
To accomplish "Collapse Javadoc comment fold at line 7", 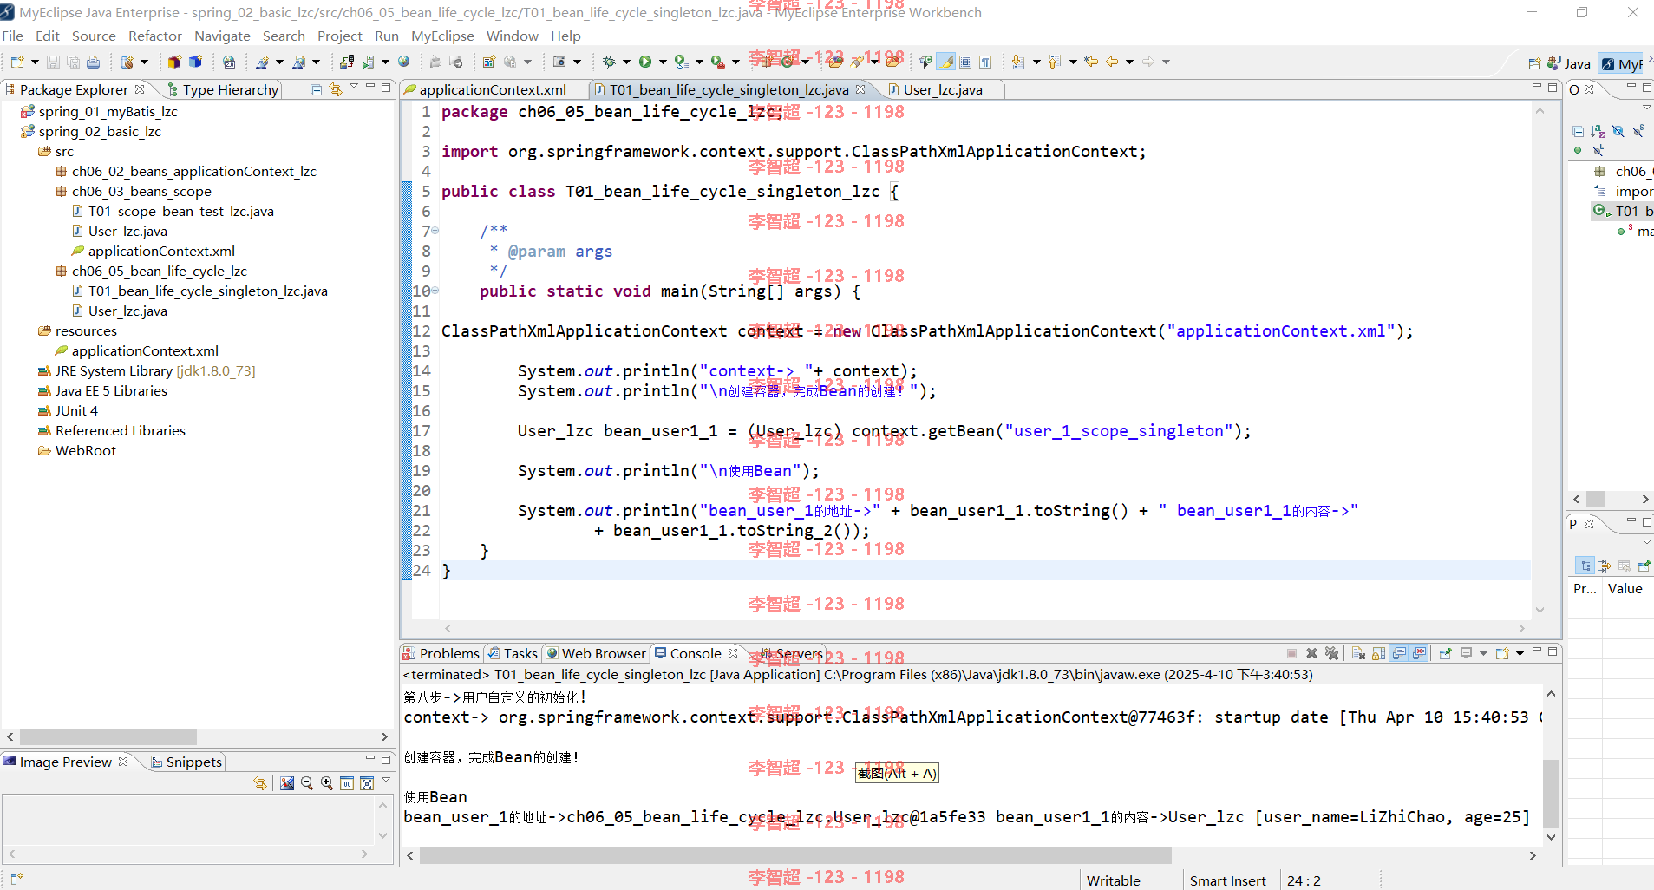I will click(x=435, y=231).
